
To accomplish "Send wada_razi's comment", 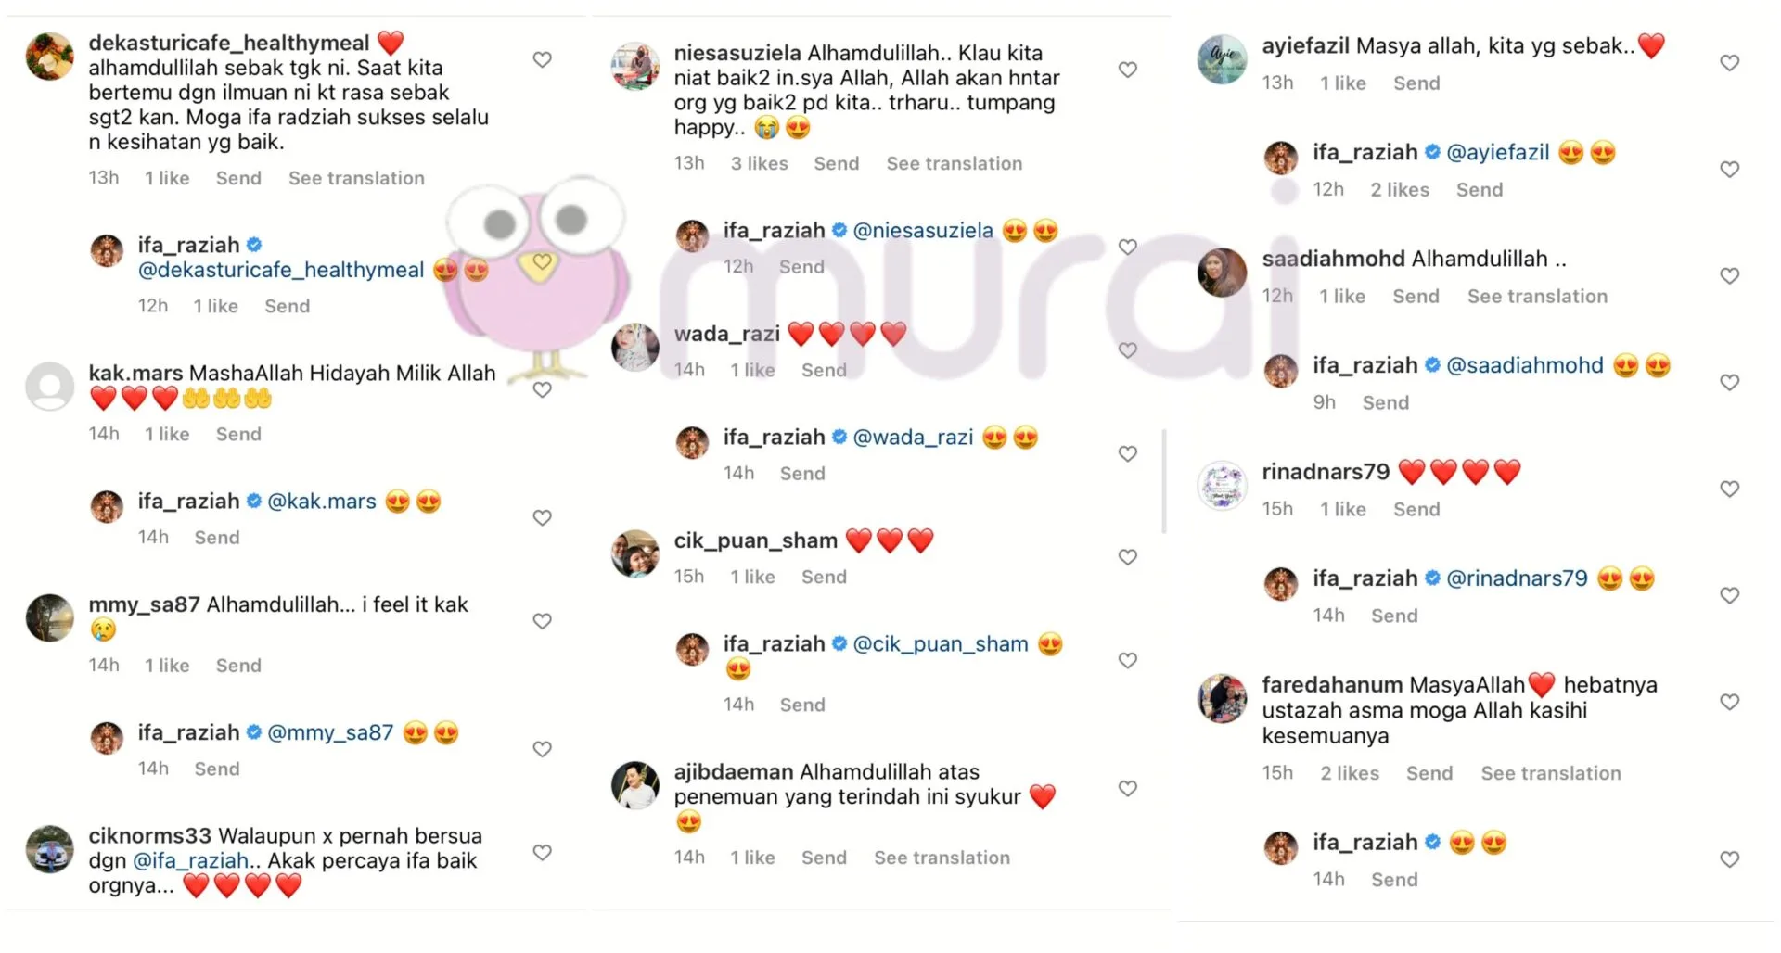I will 824,371.
